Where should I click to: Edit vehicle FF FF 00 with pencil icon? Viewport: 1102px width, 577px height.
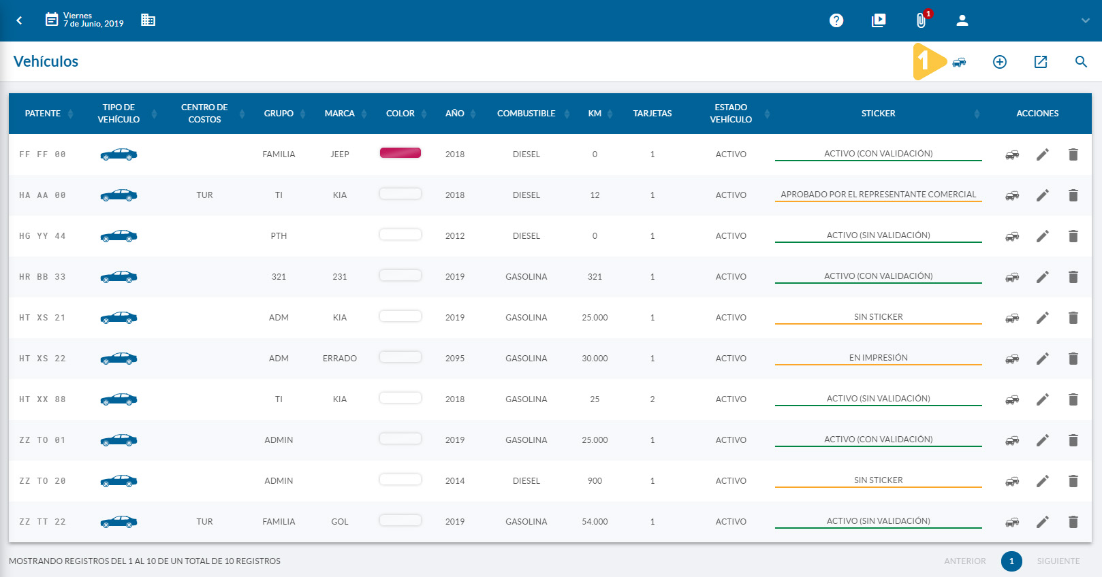coord(1043,154)
